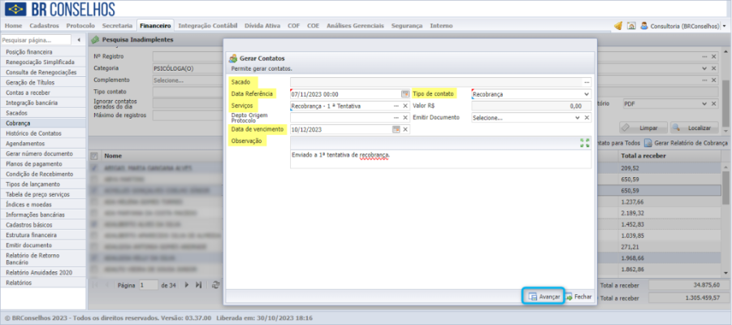The image size is (732, 325).
Task: Clear the Emitir Documento selection
Action: pos(587,118)
